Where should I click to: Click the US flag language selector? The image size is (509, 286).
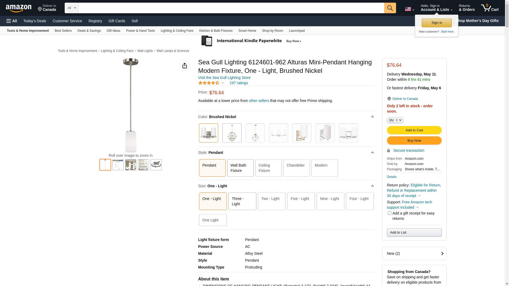pyautogui.click(x=409, y=9)
